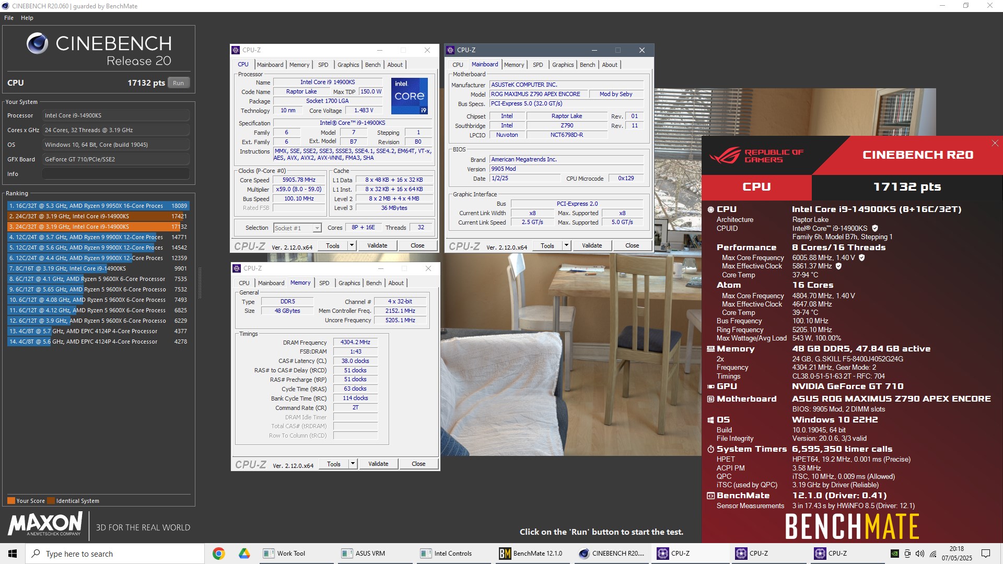The height and width of the screenshot is (564, 1003).
Task: Open Wi-Fi network settings in system tray
Action: click(x=933, y=554)
